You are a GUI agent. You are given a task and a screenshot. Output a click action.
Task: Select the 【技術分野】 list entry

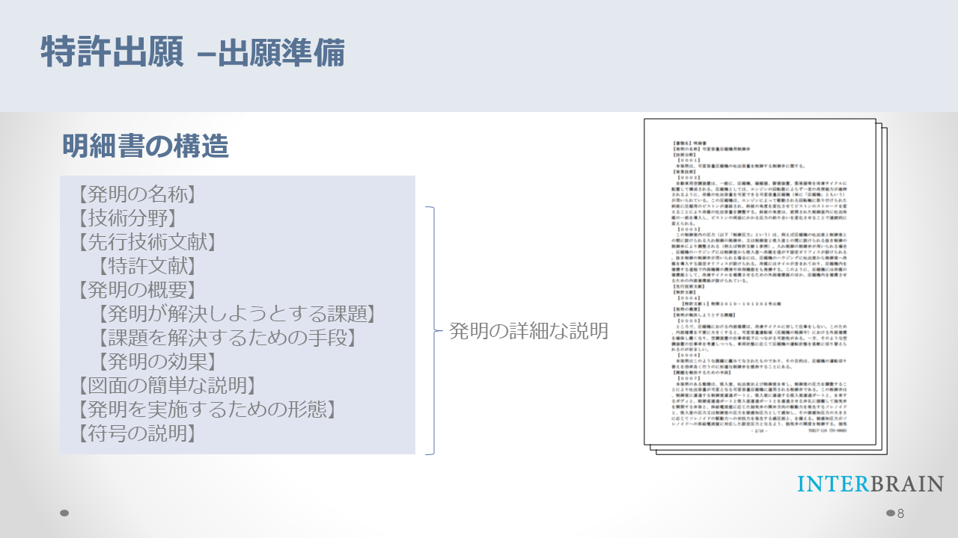tap(126, 218)
